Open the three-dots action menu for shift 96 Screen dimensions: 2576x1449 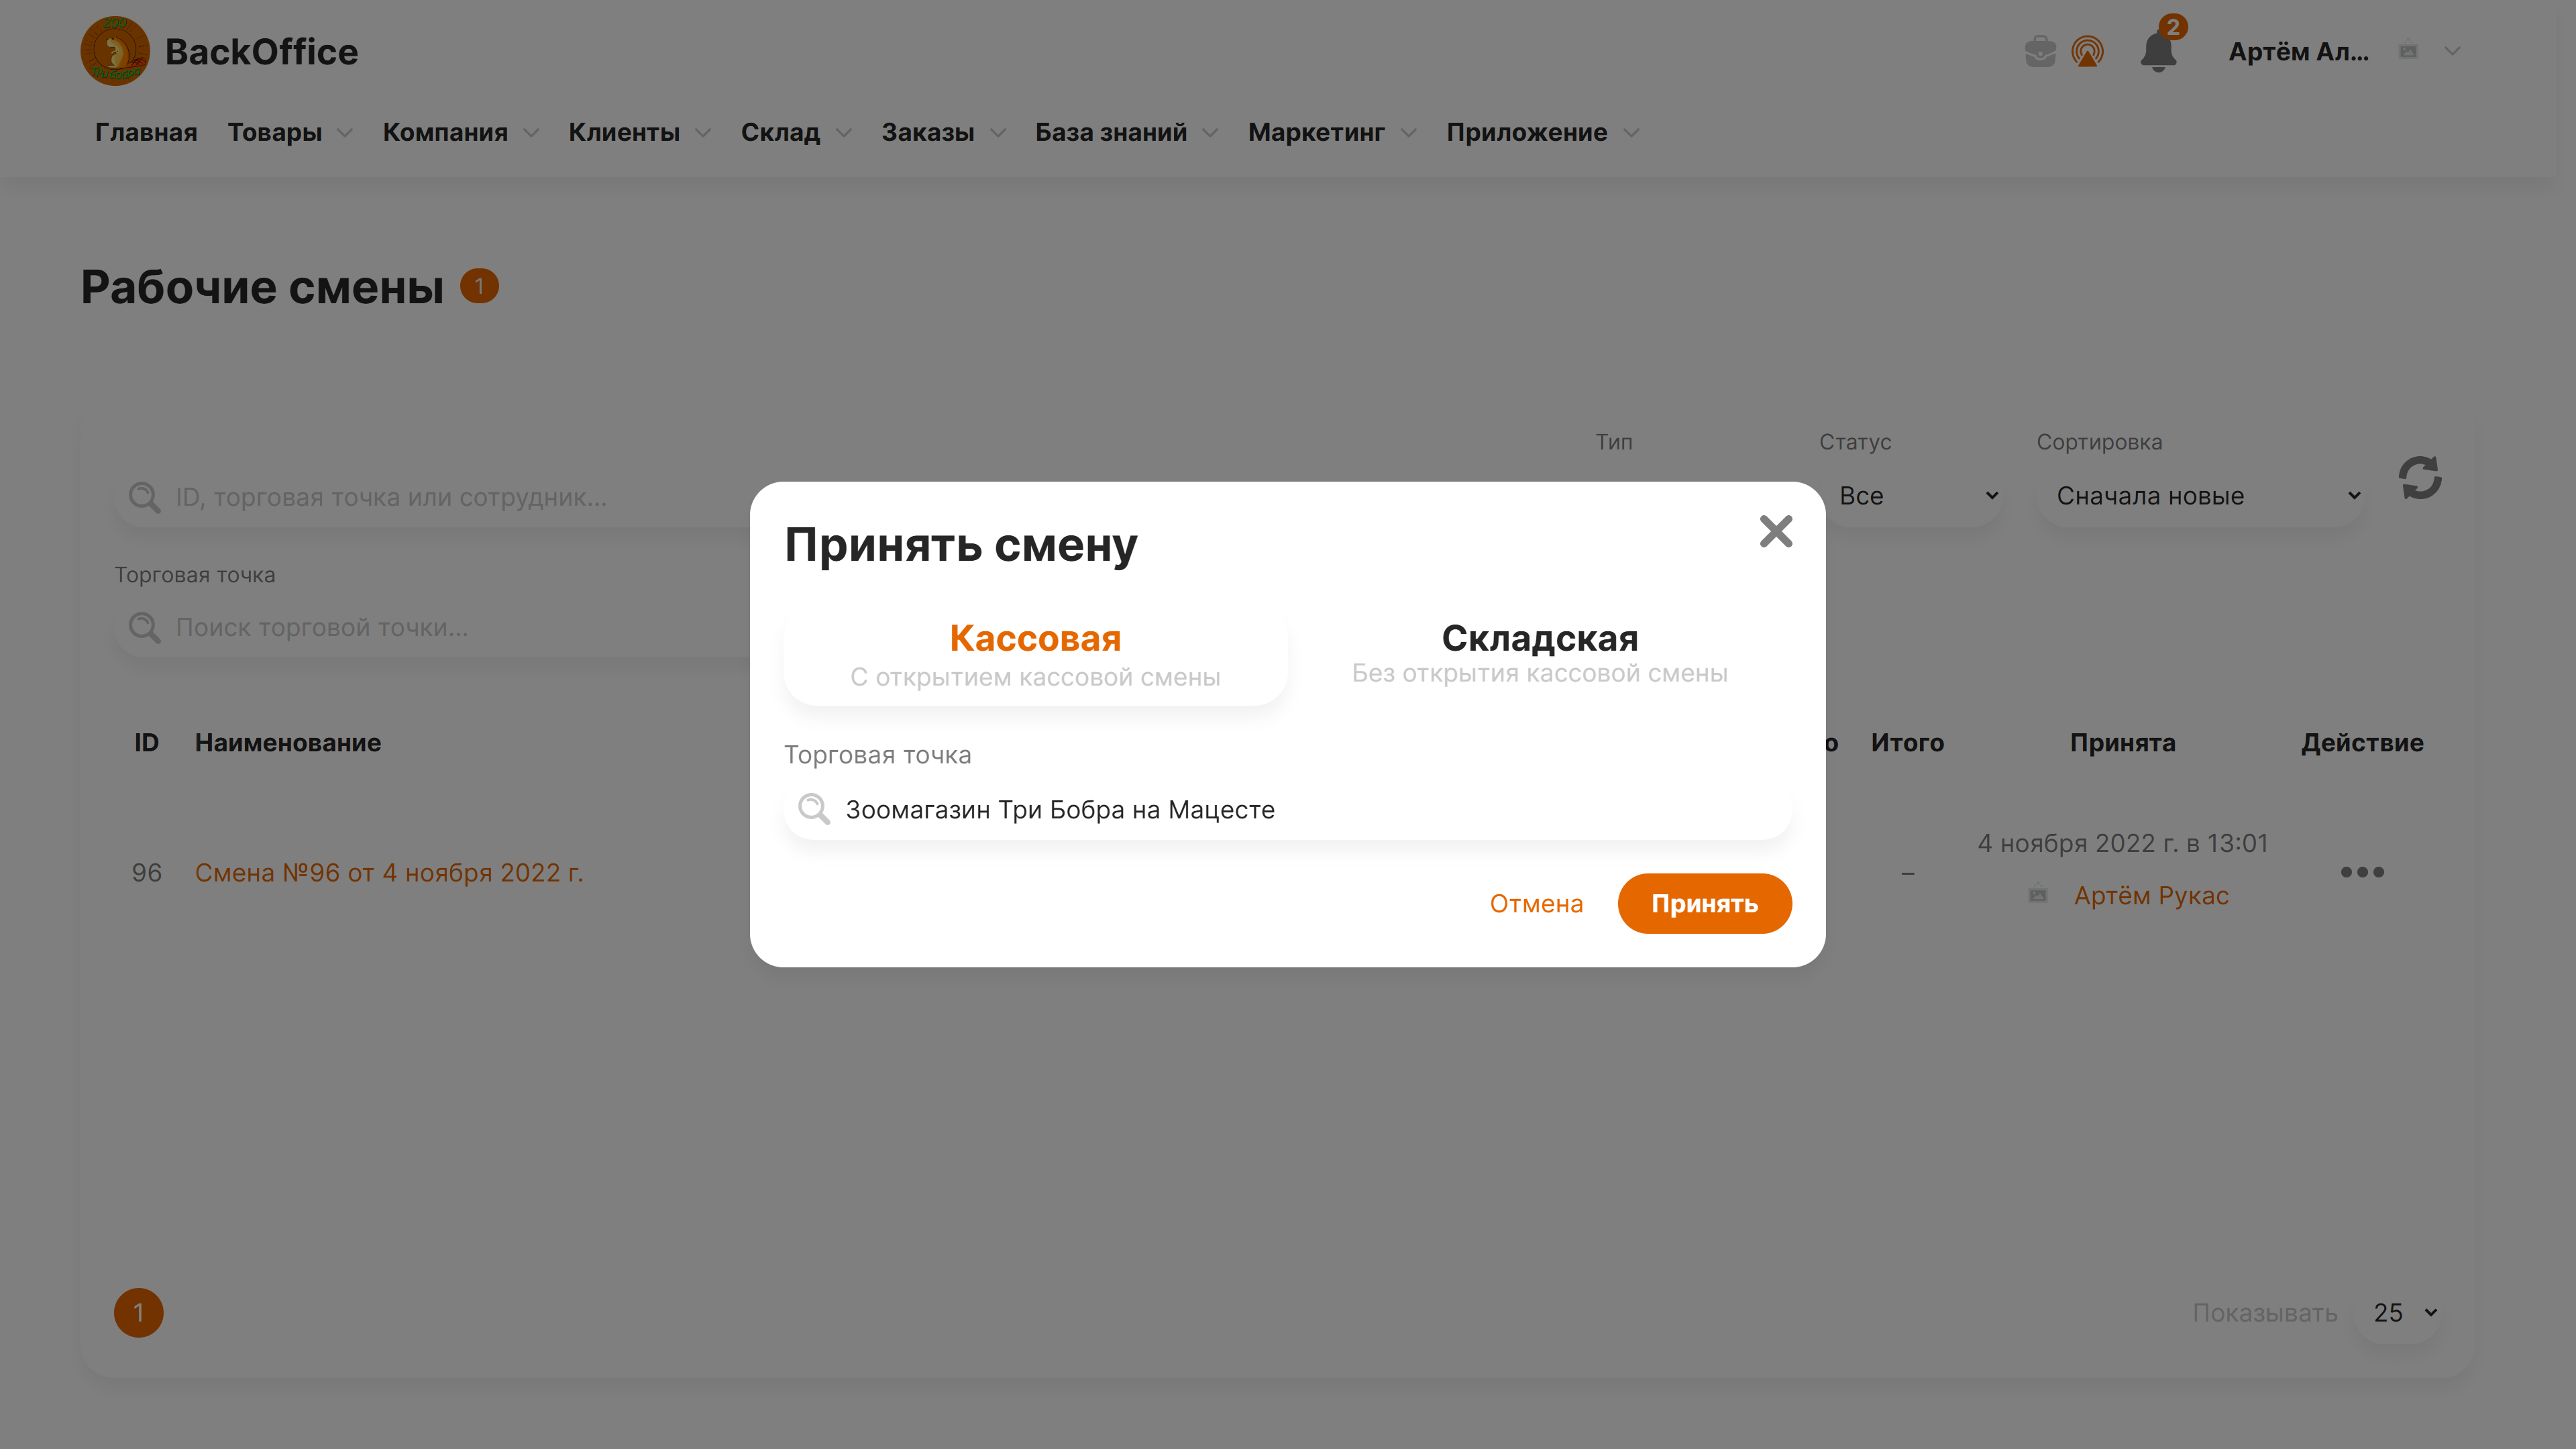tap(2361, 872)
